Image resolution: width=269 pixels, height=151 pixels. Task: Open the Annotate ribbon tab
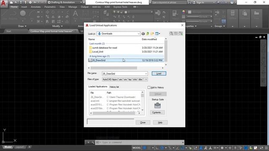click(x=36, y=7)
